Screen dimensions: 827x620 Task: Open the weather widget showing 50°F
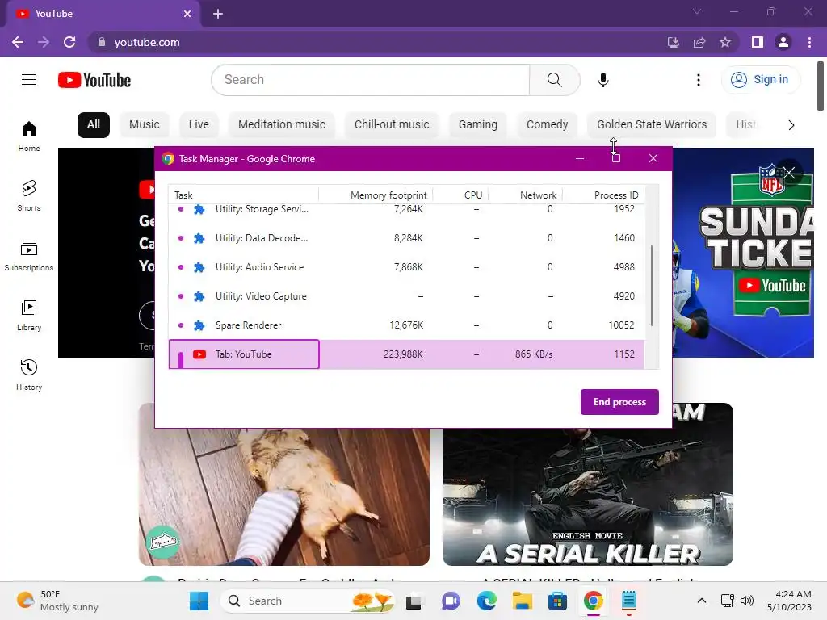click(x=57, y=601)
